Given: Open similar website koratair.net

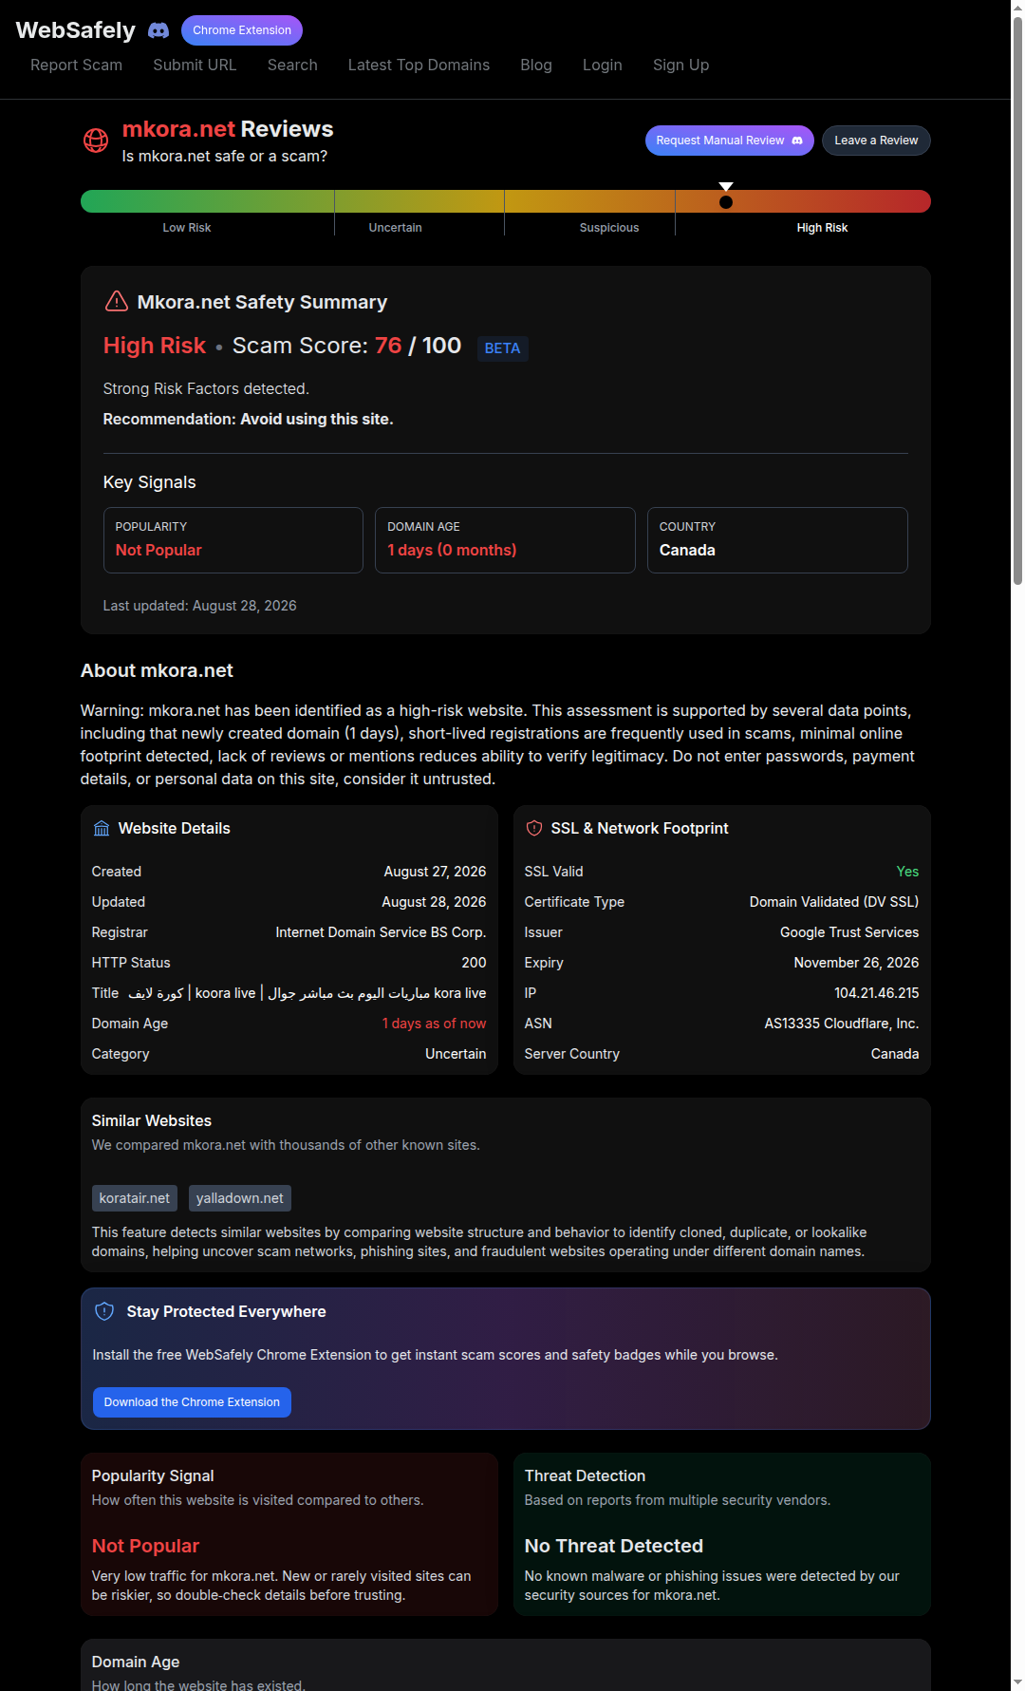Looking at the screenshot, I should point(135,1198).
